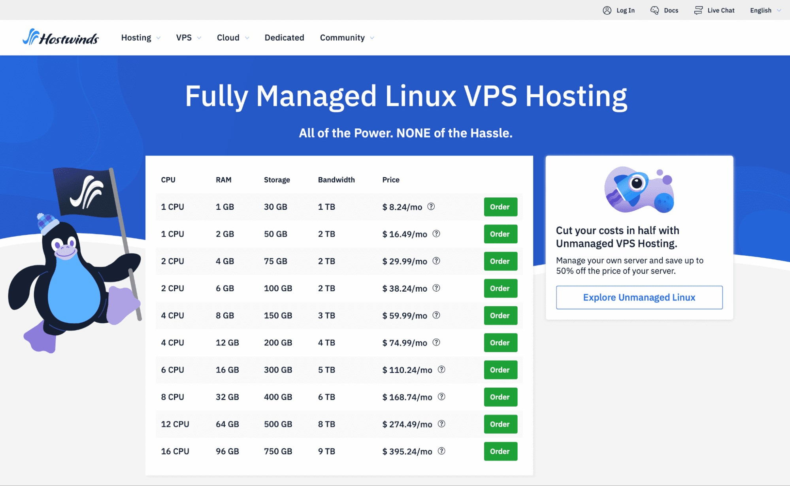Order the 2 CPU 6 GB plan
Viewport: 790px width, 486px height.
coord(500,288)
